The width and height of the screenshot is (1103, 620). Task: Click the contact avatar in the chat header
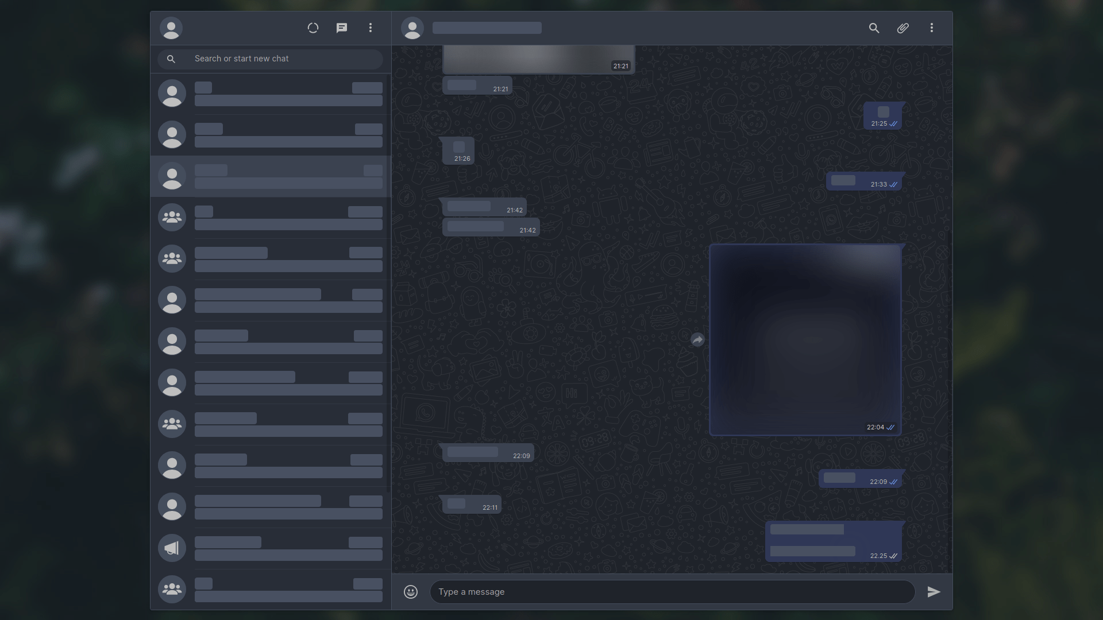tap(412, 28)
